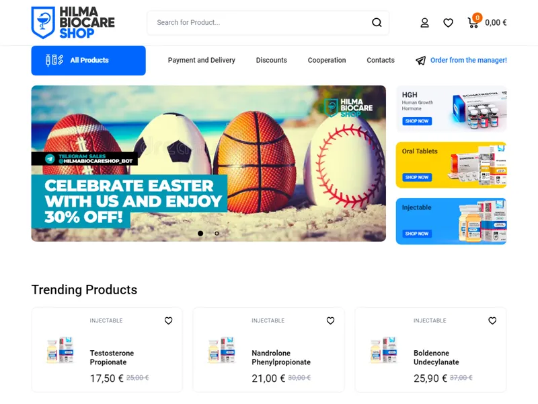Click the search magnifier icon
The height and width of the screenshot is (404, 538).
pyautogui.click(x=377, y=23)
